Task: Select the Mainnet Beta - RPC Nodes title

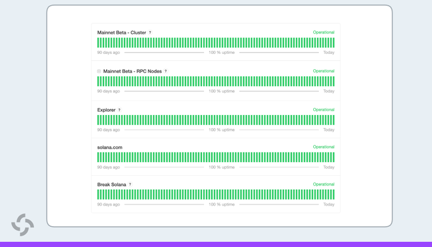Action: [133, 71]
